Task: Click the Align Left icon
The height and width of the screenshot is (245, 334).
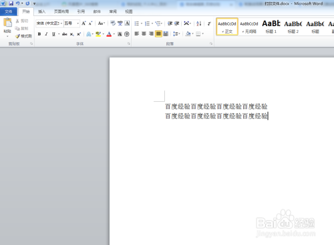Action: point(137,33)
